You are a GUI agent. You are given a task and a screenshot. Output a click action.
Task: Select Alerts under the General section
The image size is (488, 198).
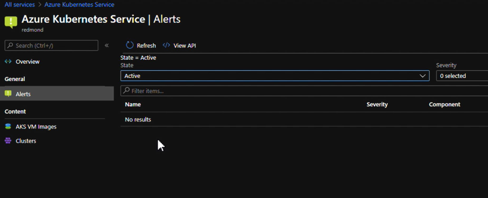pos(23,94)
